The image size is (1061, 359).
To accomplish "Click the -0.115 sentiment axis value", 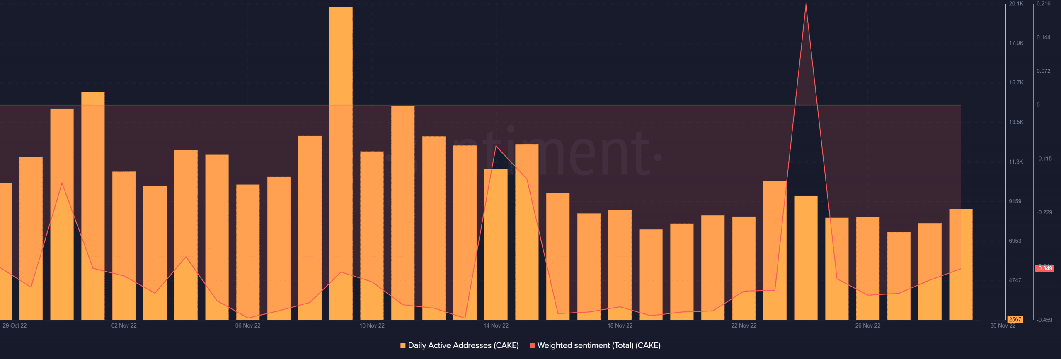I will [x=1044, y=159].
